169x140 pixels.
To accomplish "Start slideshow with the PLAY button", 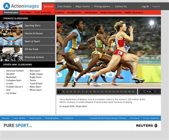I will pos(150,92).
